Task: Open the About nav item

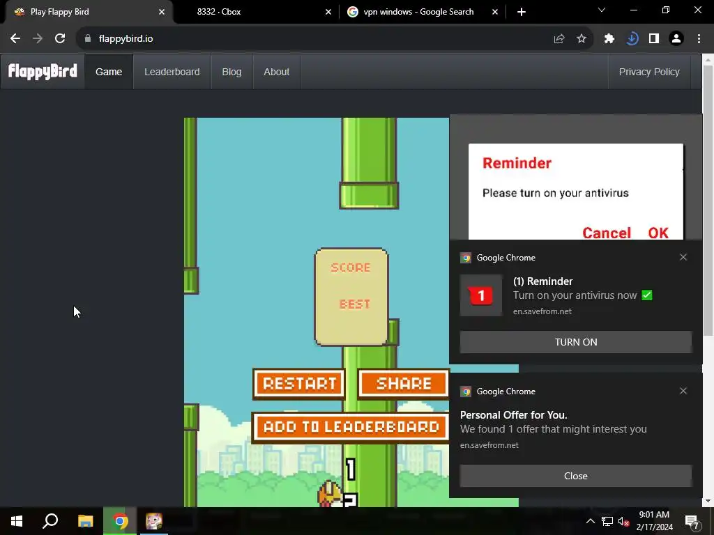Action: (276, 72)
